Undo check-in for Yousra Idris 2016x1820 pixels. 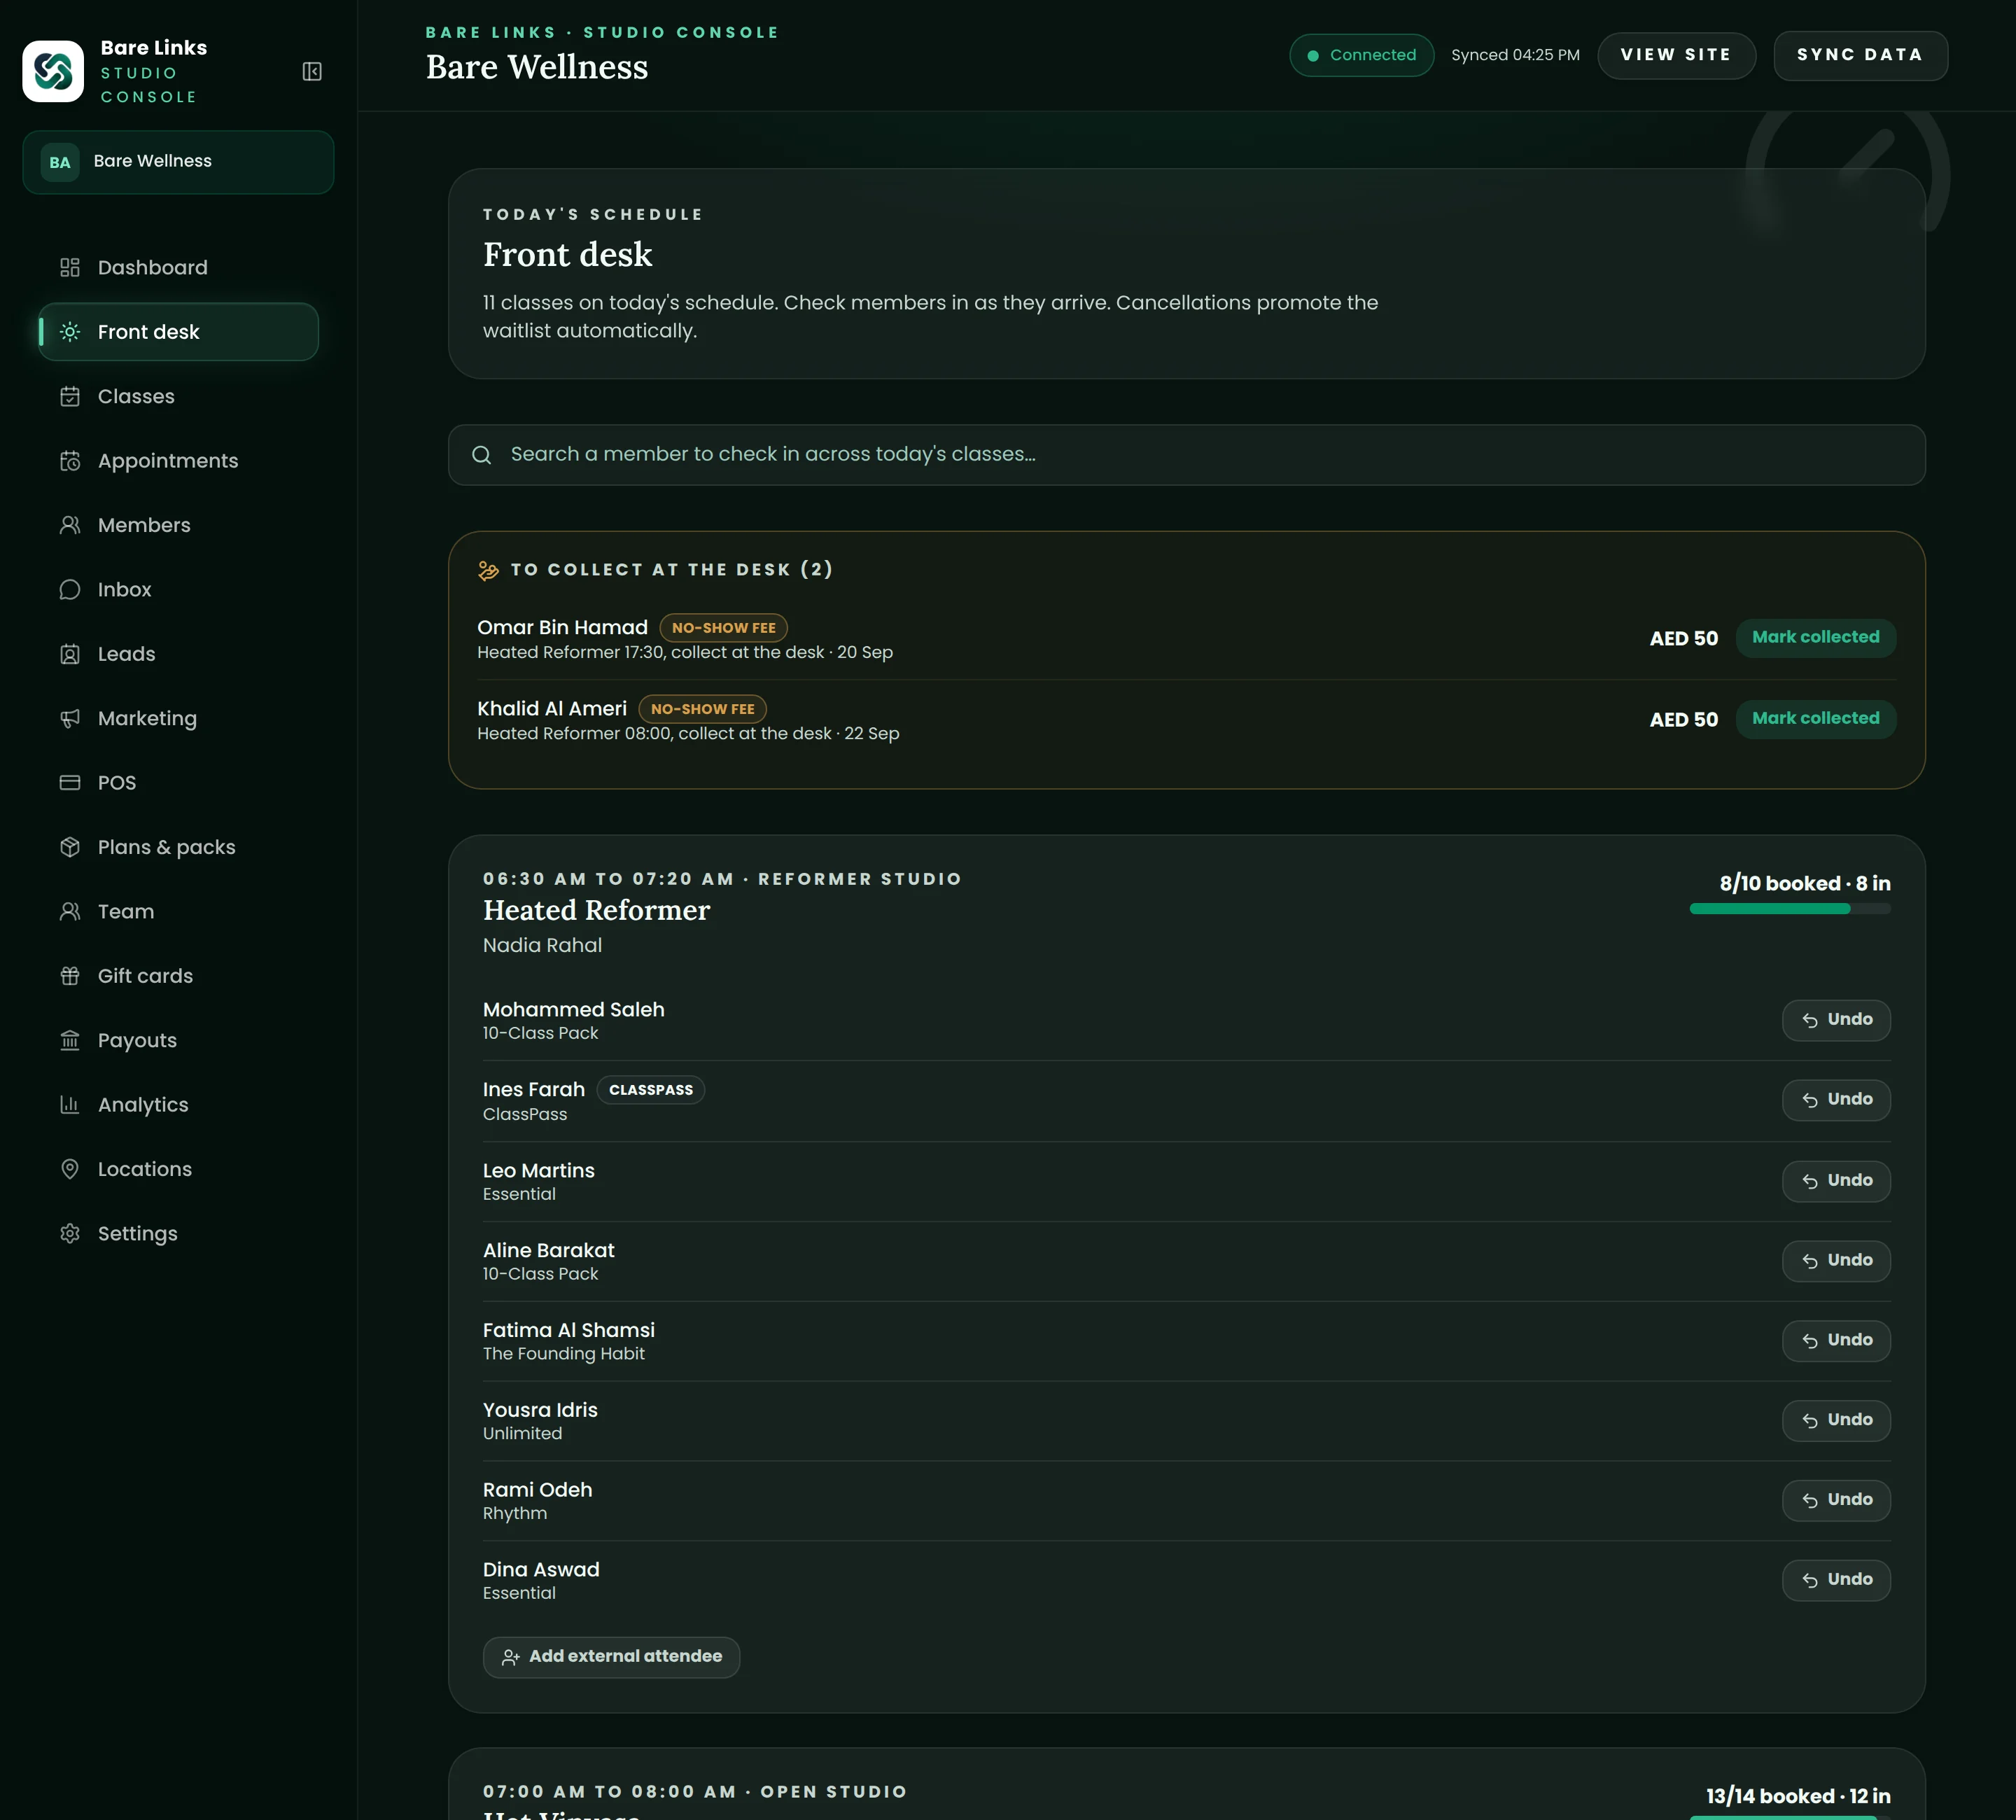1836,1420
